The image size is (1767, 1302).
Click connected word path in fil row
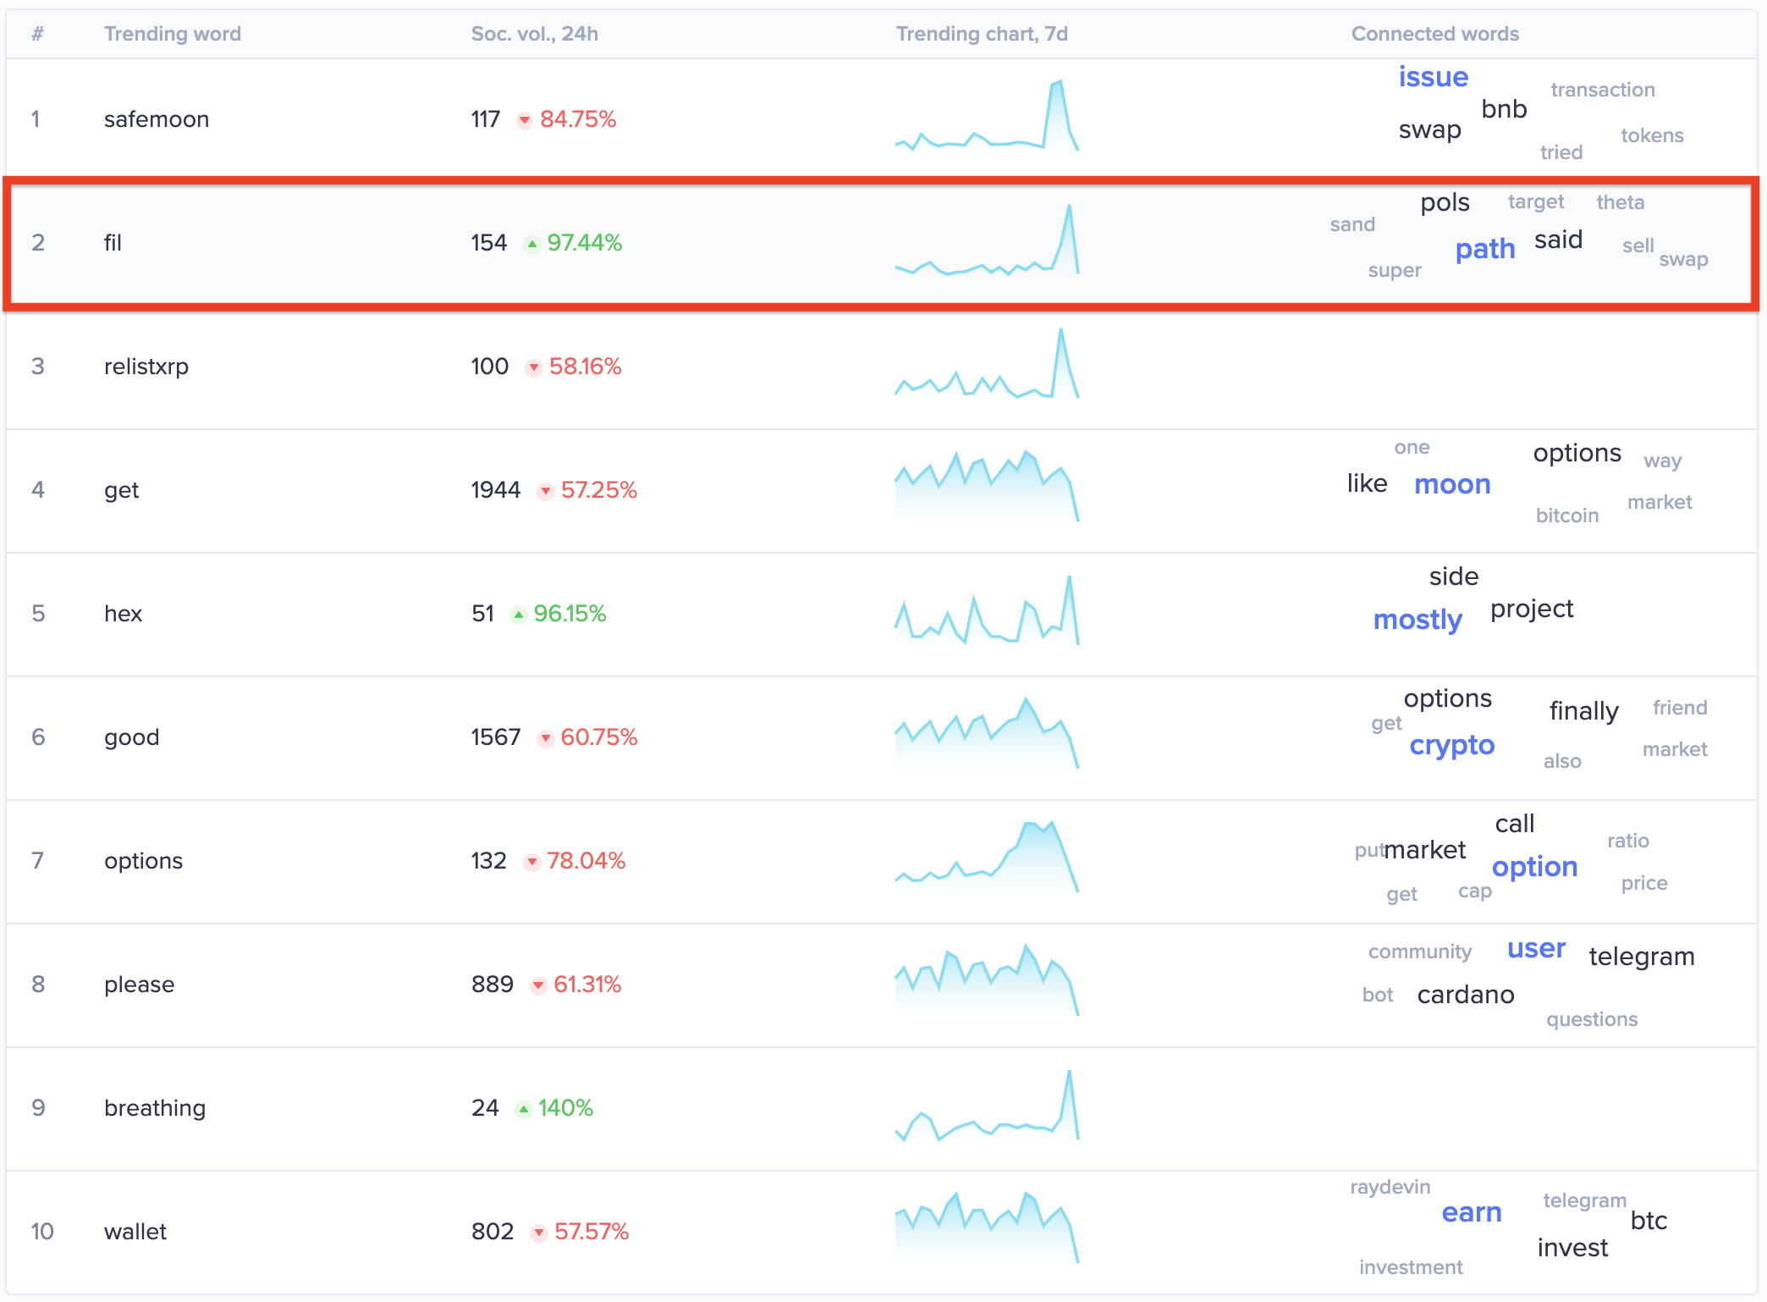[x=1485, y=249]
